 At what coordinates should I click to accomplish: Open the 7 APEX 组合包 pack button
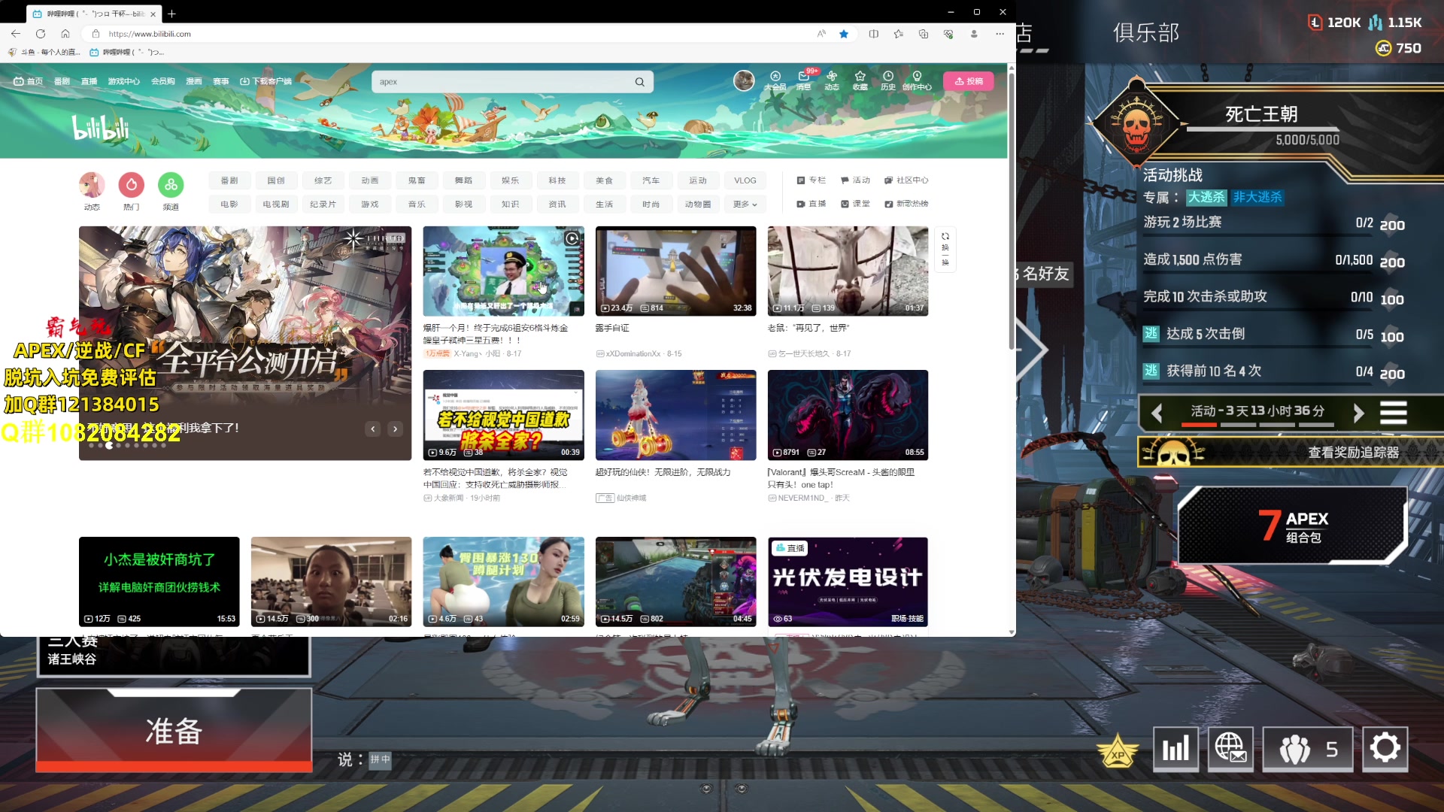click(x=1292, y=526)
